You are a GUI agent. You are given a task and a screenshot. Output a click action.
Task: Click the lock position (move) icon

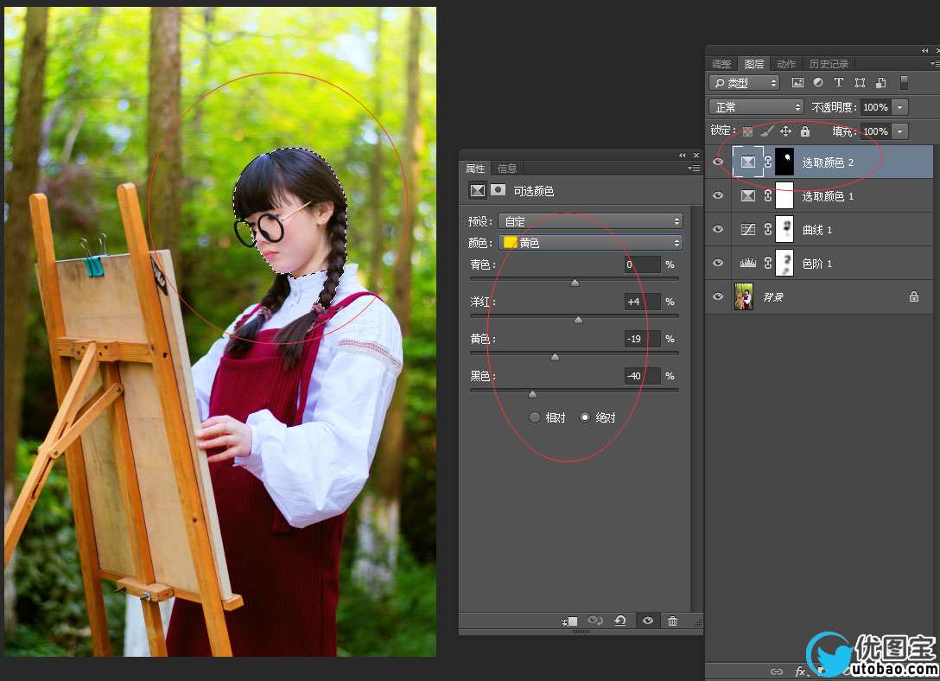coord(785,131)
